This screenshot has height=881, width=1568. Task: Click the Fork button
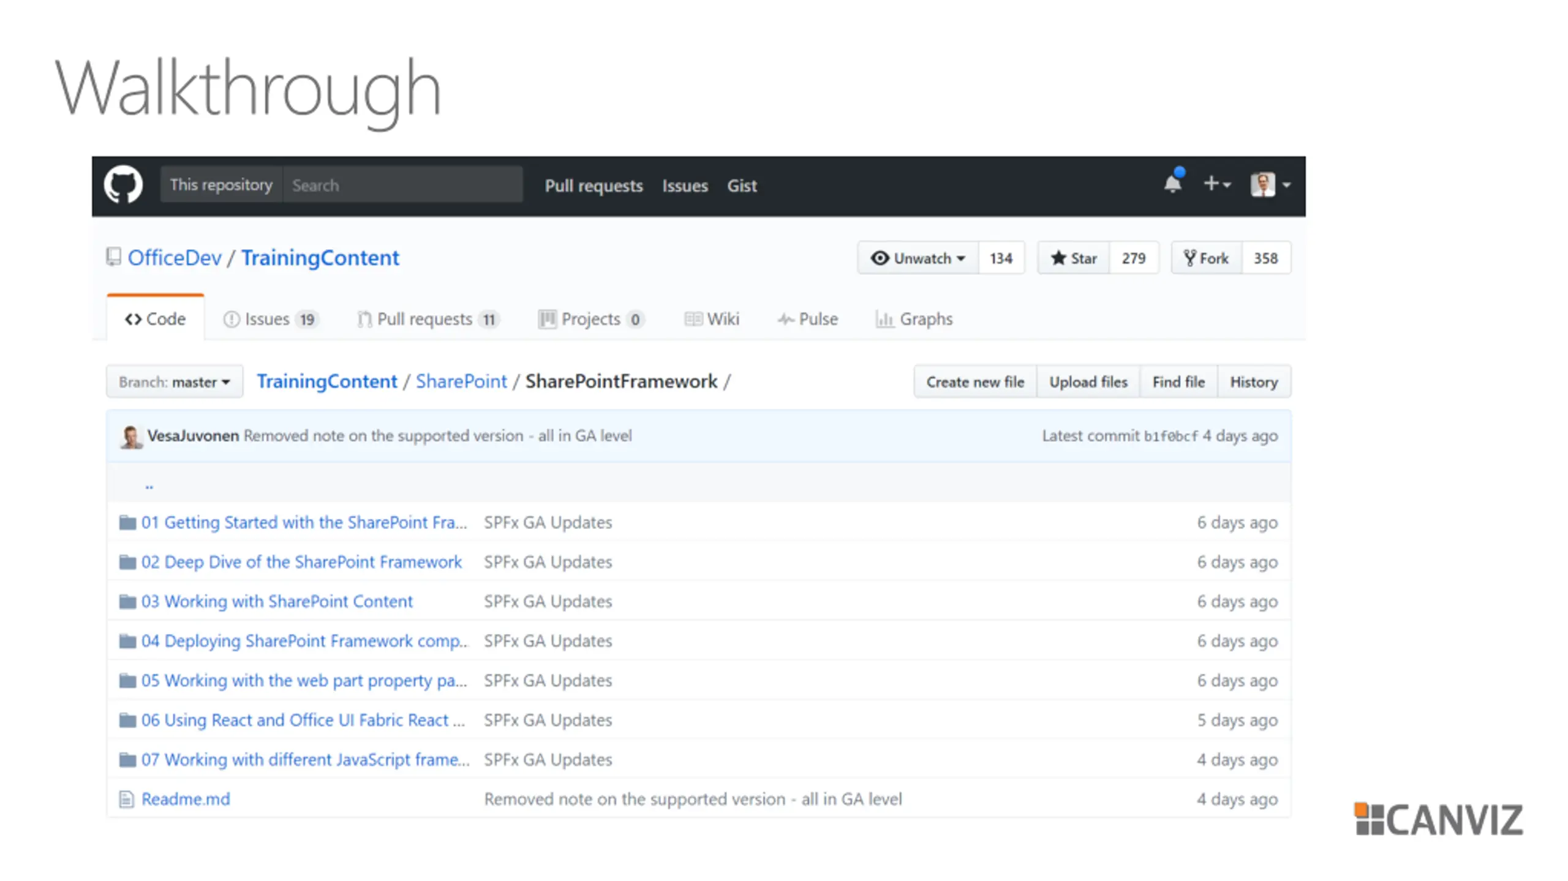click(x=1207, y=258)
